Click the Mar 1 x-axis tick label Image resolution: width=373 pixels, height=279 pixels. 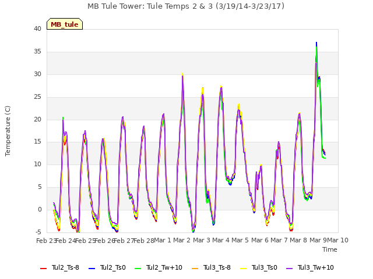(163, 240)
